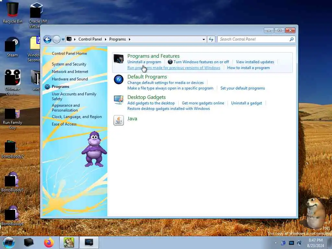Screen dimensions: 332x249
Task: Click Desktop Gadgets heading
Action: click(x=146, y=97)
